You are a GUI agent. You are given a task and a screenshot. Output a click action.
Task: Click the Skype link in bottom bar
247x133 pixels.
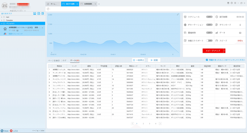tap(6, 131)
